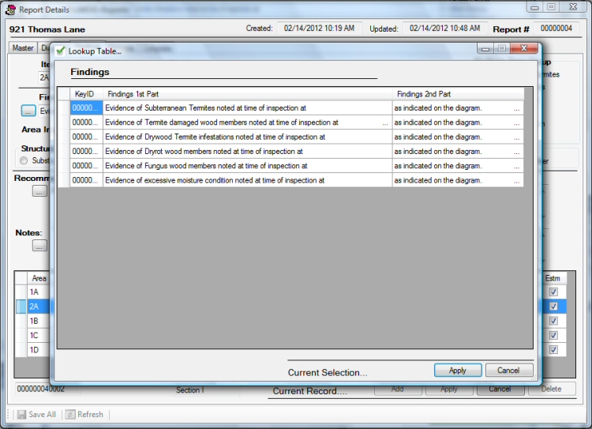The height and width of the screenshot is (429, 592).
Task: Toggle the Estm checkbox for row 2A
Action: click(553, 307)
